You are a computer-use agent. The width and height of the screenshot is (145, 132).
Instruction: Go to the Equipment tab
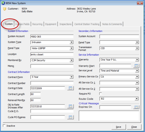point(51,24)
